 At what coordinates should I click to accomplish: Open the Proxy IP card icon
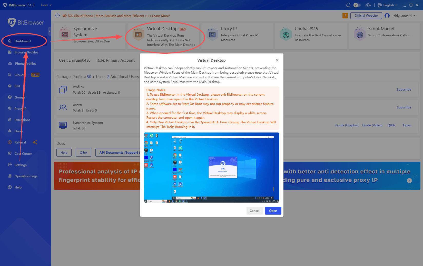(212, 34)
